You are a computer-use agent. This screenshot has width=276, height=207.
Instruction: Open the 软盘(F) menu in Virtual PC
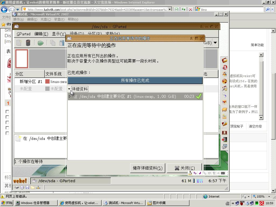coord(59,19)
